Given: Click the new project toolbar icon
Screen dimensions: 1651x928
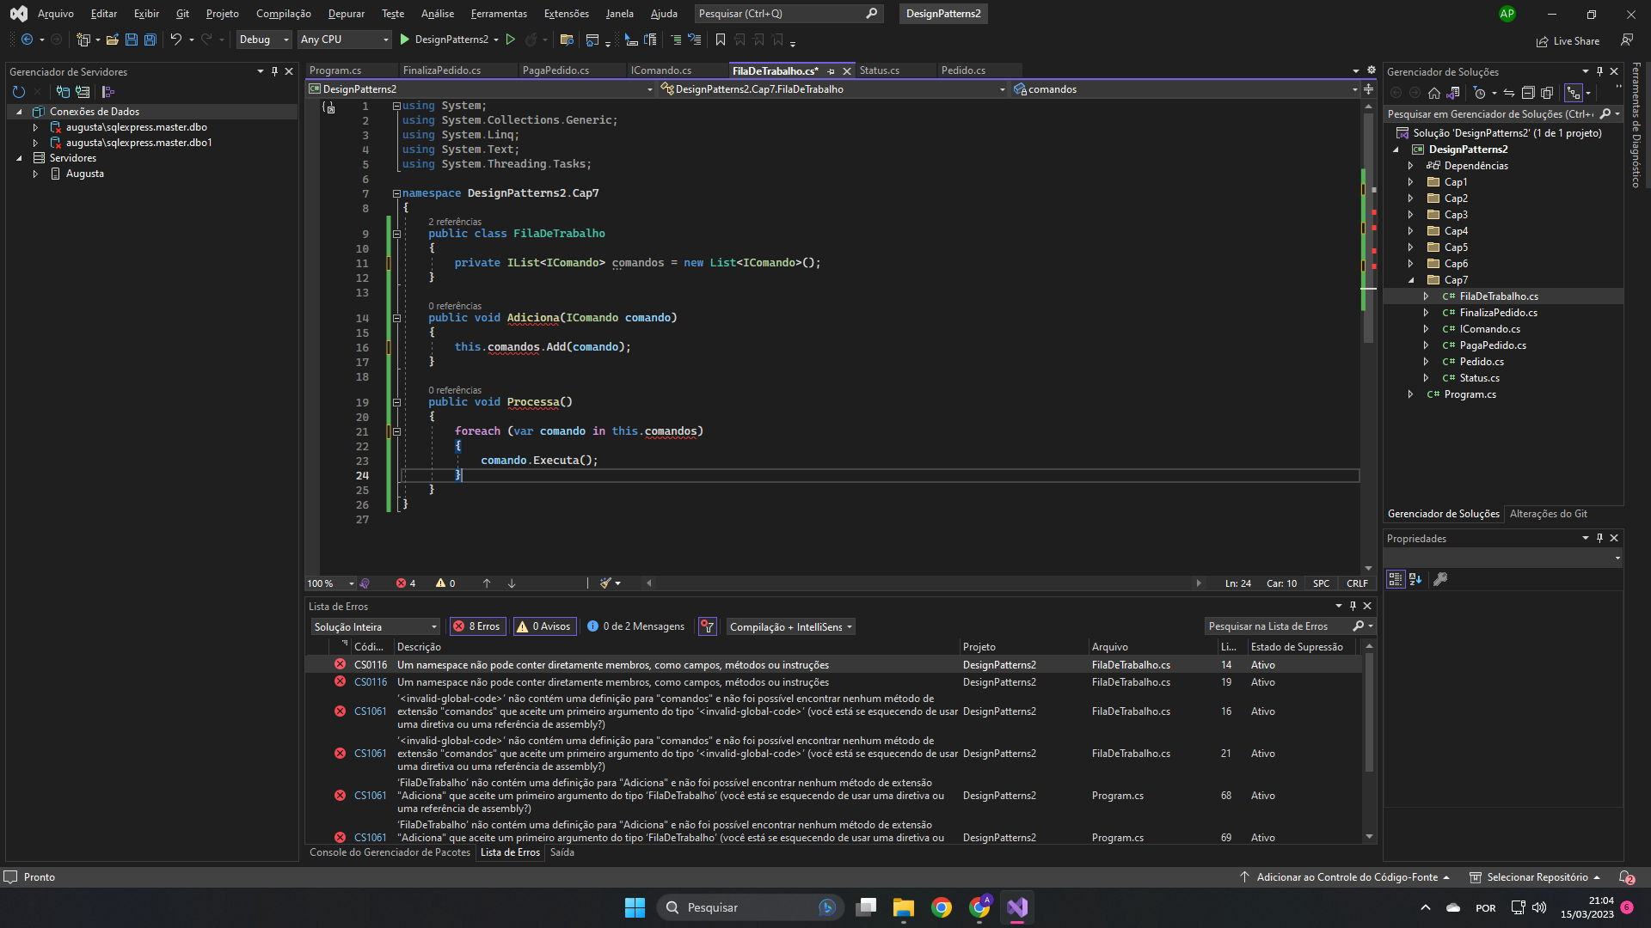Looking at the screenshot, I should point(83,40).
